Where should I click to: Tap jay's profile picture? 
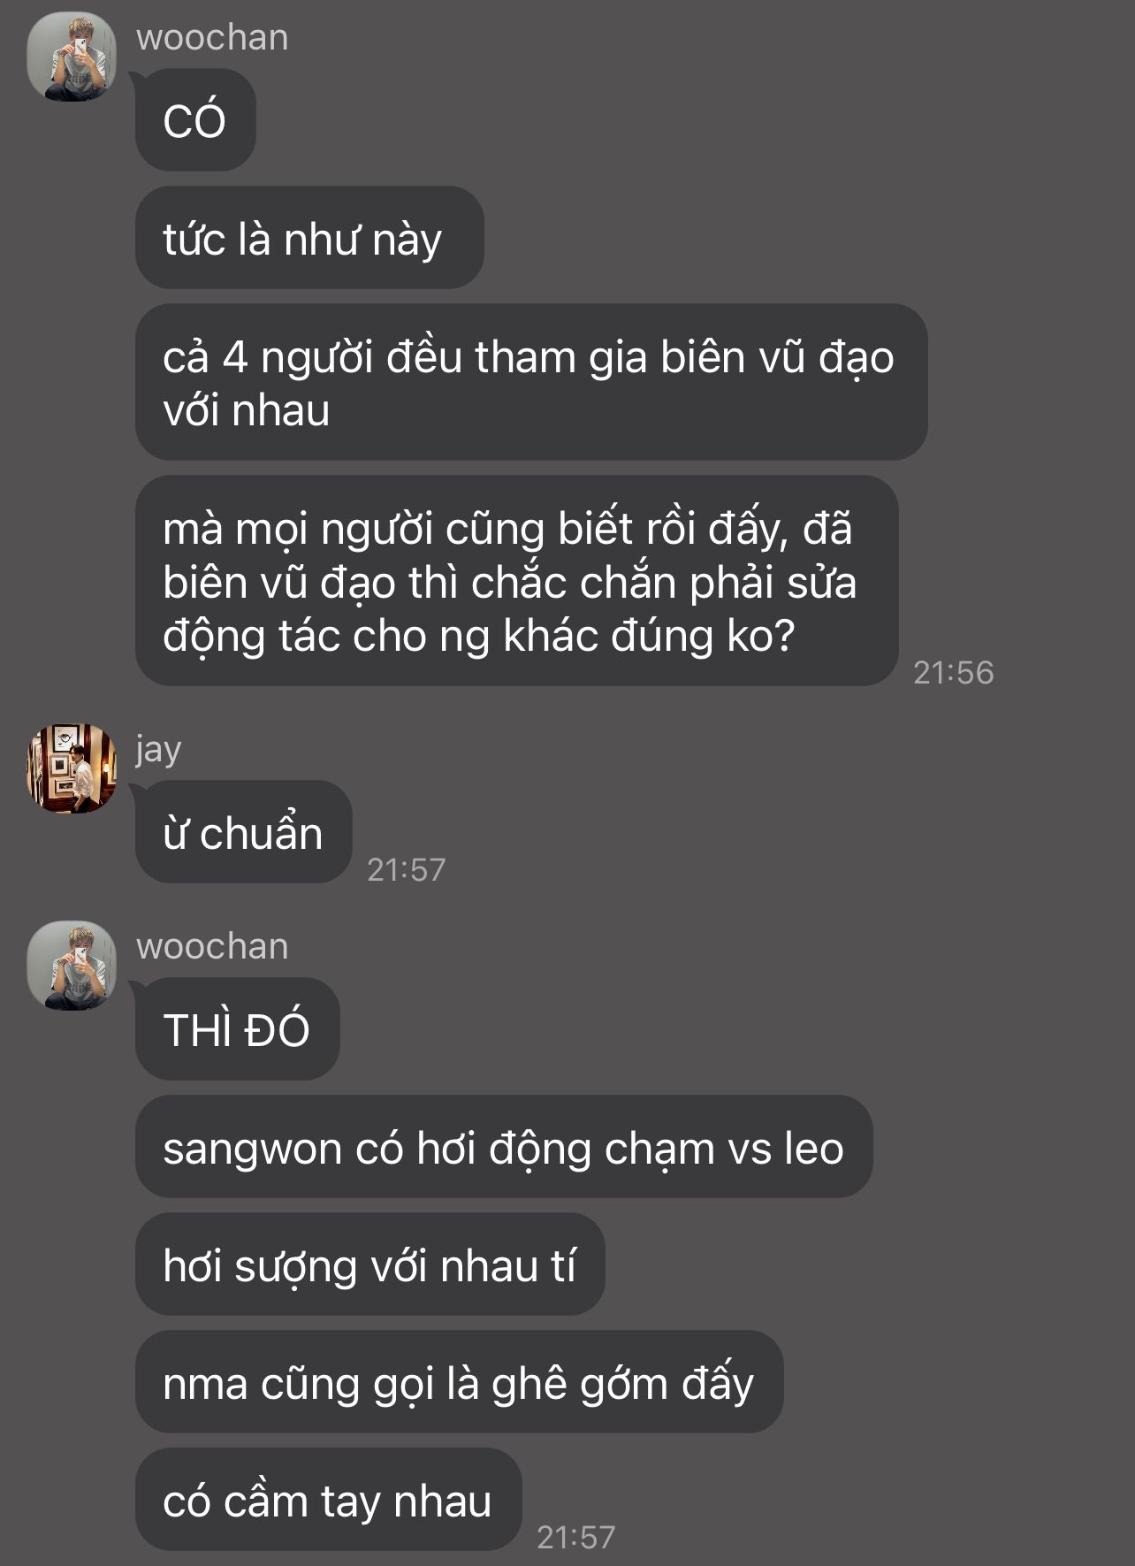[72, 768]
